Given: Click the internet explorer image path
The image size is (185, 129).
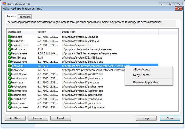Looking at the screenshot, I should (89, 53).
